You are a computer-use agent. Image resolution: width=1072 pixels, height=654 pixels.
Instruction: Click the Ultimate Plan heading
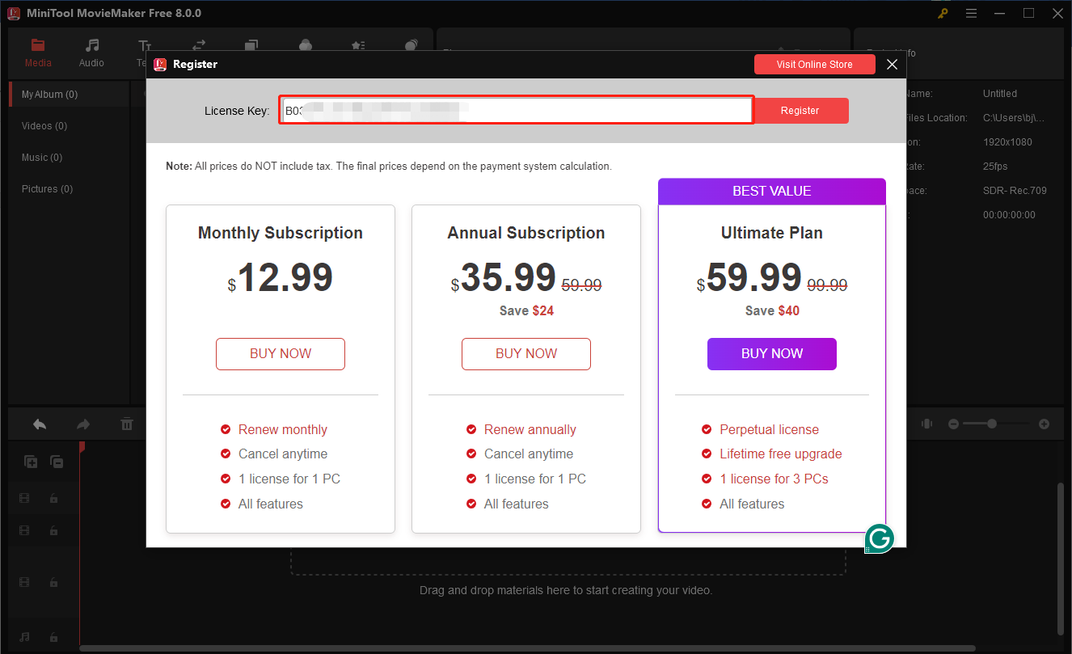click(x=772, y=233)
